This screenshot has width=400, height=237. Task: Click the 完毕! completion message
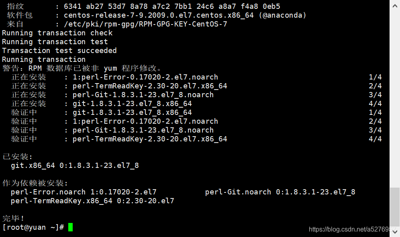coord(13,219)
